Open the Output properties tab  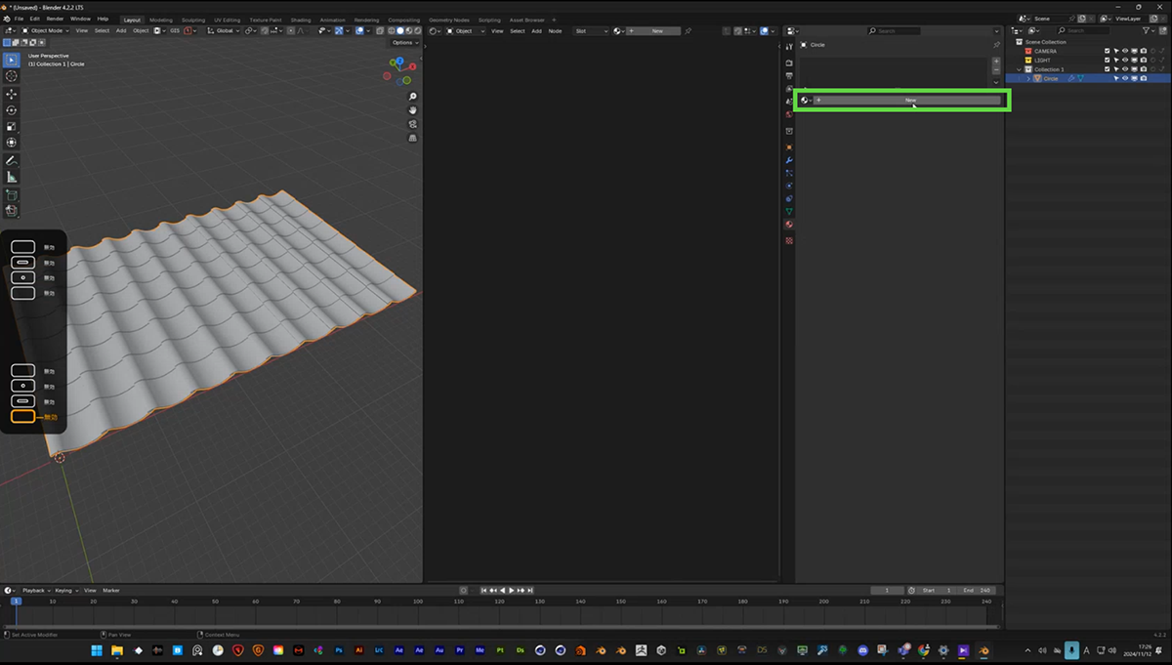click(x=789, y=76)
